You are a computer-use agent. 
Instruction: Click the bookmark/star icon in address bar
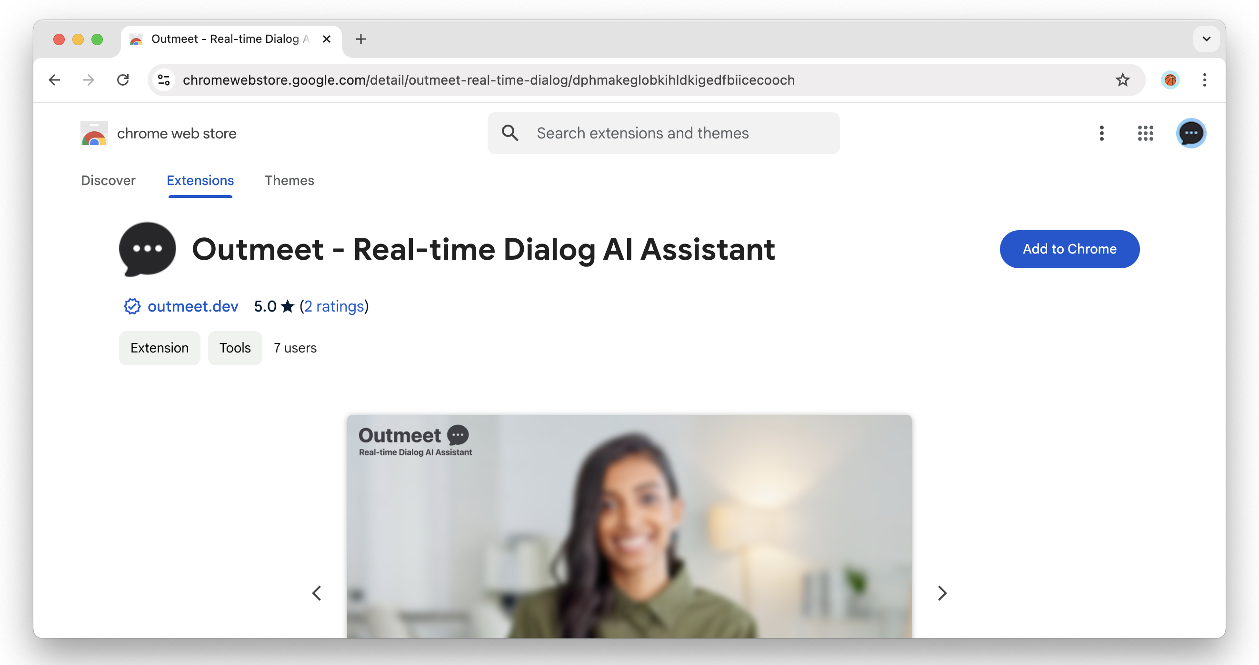coord(1122,80)
